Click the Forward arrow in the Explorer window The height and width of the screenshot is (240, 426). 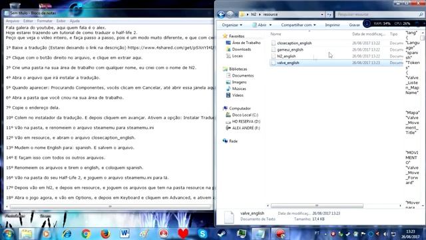tap(230, 15)
